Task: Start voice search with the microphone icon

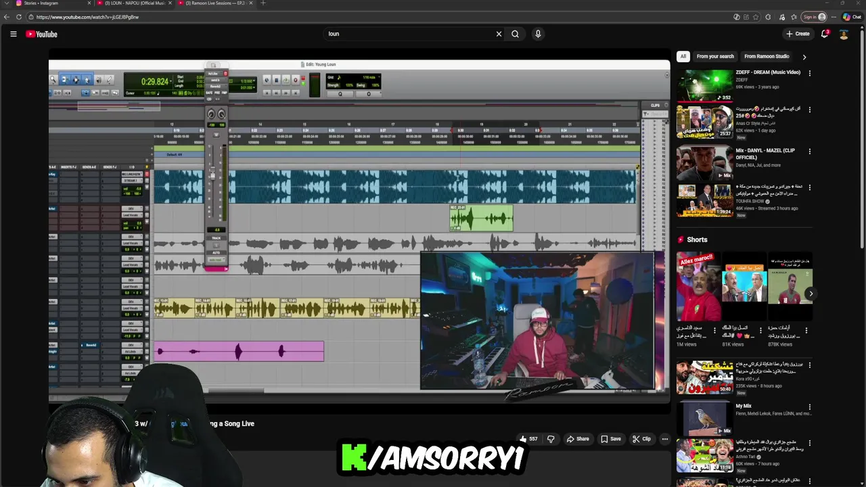Action: click(538, 34)
